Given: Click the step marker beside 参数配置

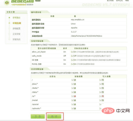Looking at the screenshot, I should (x=9, y=28).
